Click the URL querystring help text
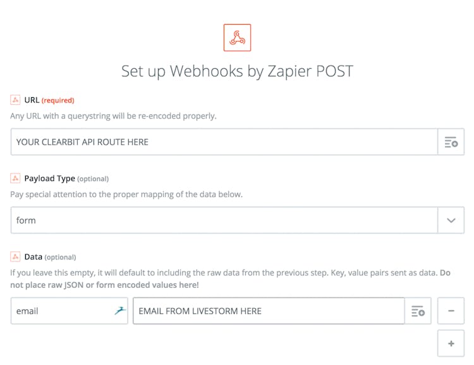Image resolution: width=474 pixels, height=365 pixels. [113, 116]
